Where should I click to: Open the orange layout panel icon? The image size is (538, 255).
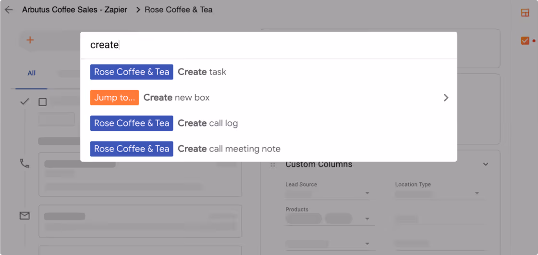(525, 13)
